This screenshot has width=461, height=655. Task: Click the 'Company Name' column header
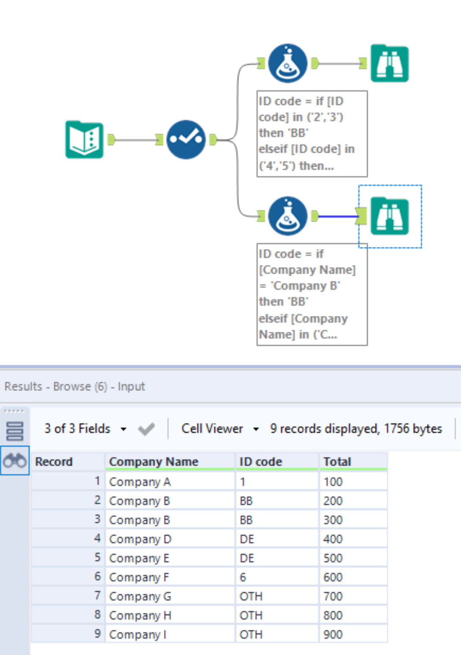pos(154,462)
